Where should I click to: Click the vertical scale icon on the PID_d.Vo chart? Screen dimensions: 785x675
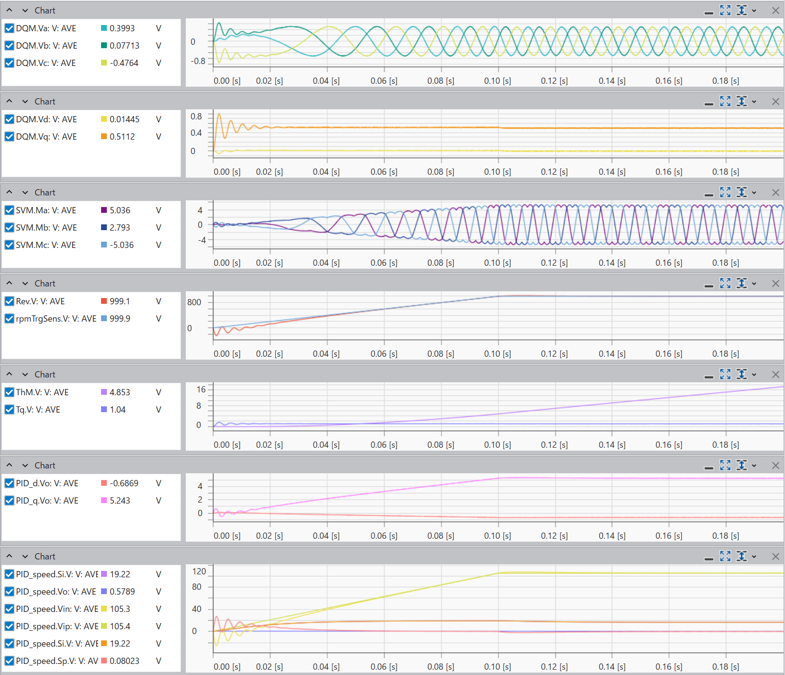coord(742,465)
